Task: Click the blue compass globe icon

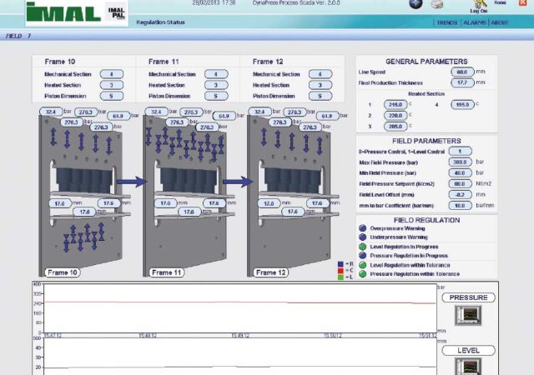Action: (x=416, y=4)
